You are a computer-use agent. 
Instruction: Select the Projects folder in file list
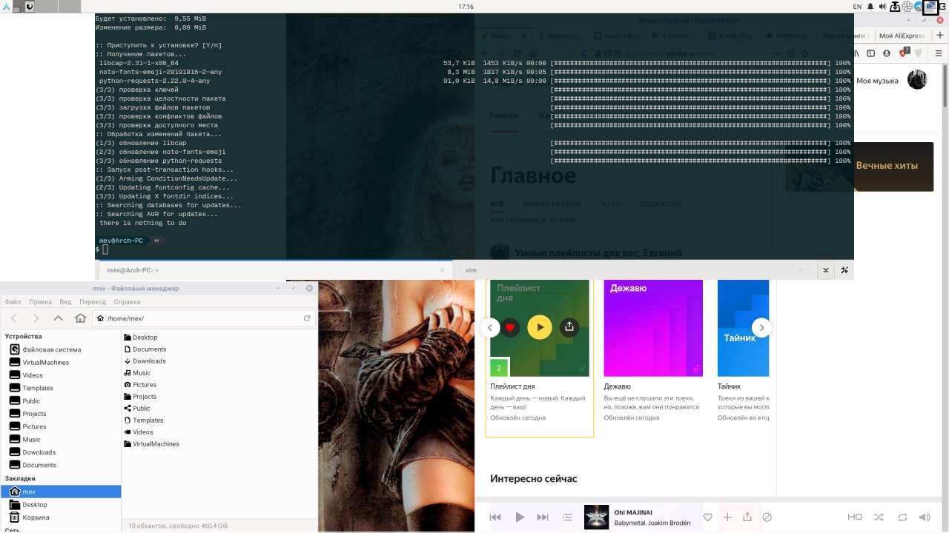click(x=140, y=397)
